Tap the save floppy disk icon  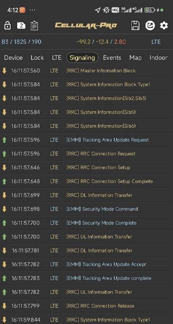pyautogui.click(x=136, y=26)
